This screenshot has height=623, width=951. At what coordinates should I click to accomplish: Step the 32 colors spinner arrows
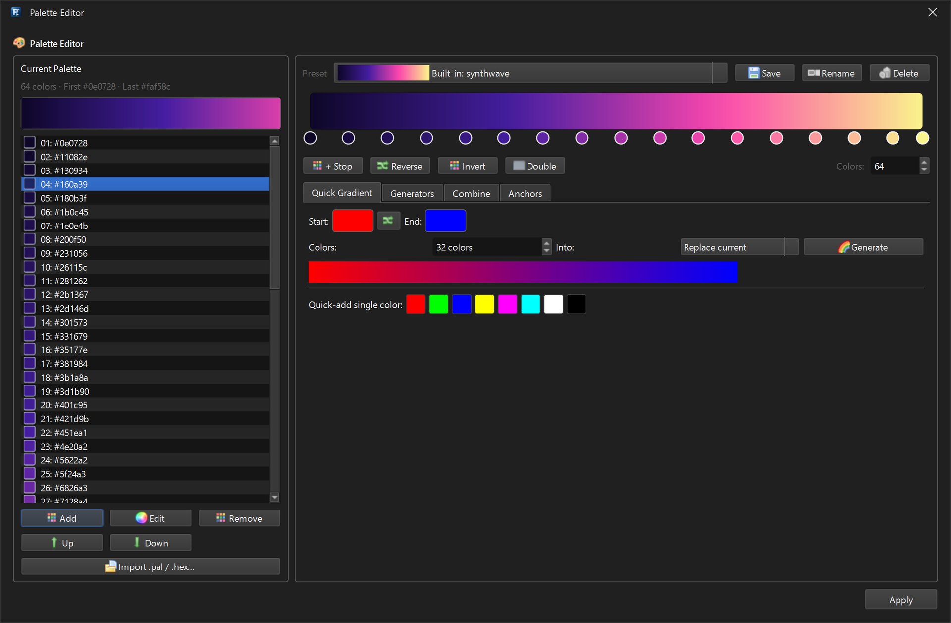point(547,247)
